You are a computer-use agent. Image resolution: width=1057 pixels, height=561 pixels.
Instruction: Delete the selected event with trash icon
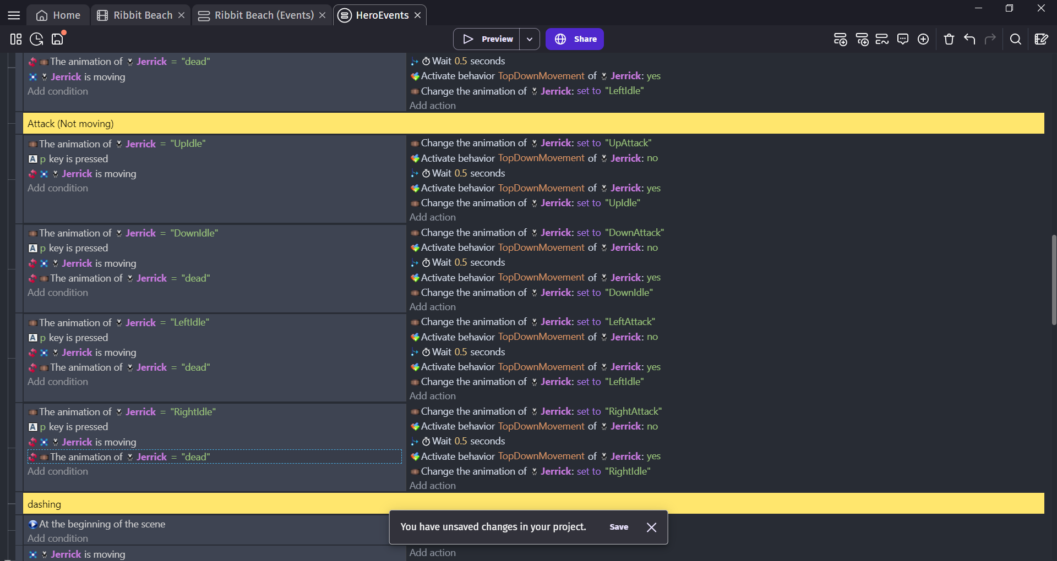pos(949,39)
